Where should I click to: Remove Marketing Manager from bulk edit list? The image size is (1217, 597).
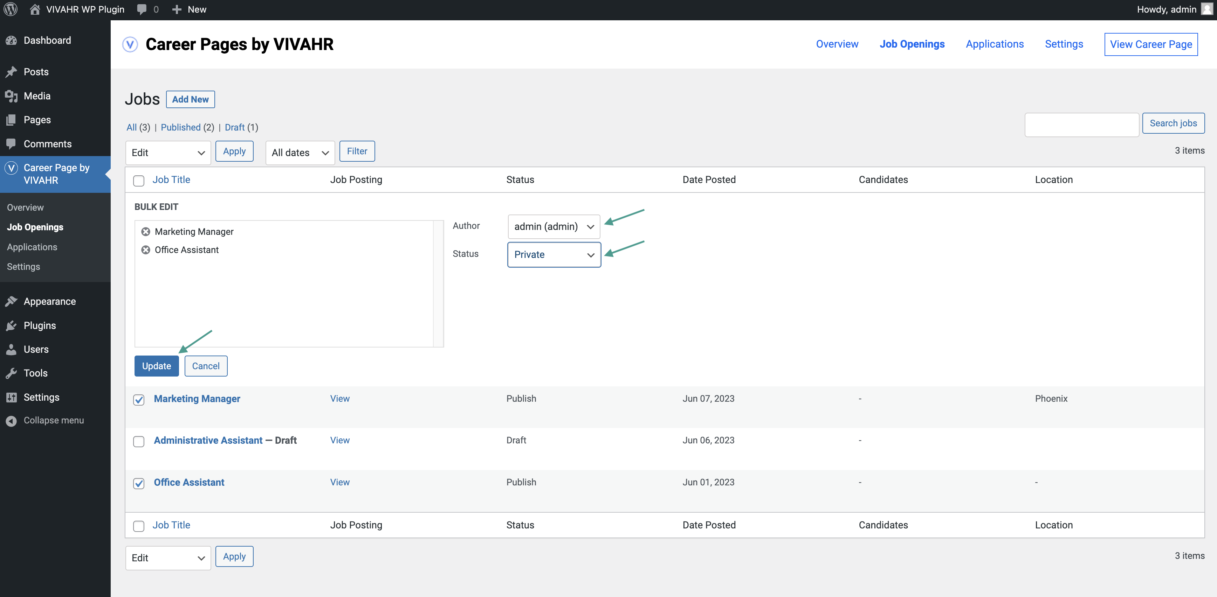coord(145,231)
